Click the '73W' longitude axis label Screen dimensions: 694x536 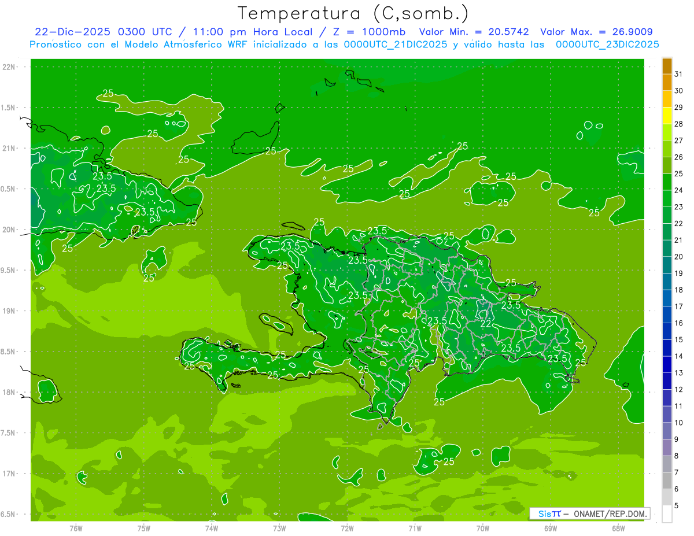tap(279, 528)
